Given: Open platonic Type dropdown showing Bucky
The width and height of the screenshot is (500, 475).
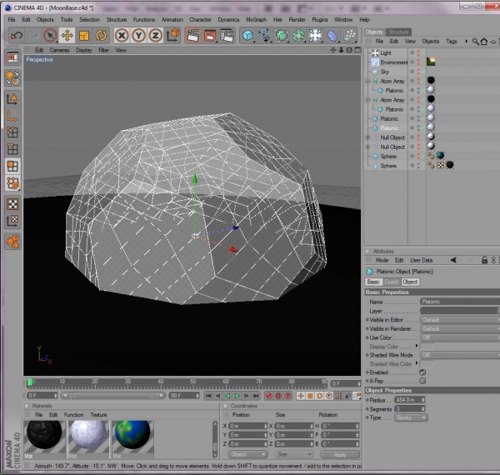Looking at the screenshot, I should [411, 417].
